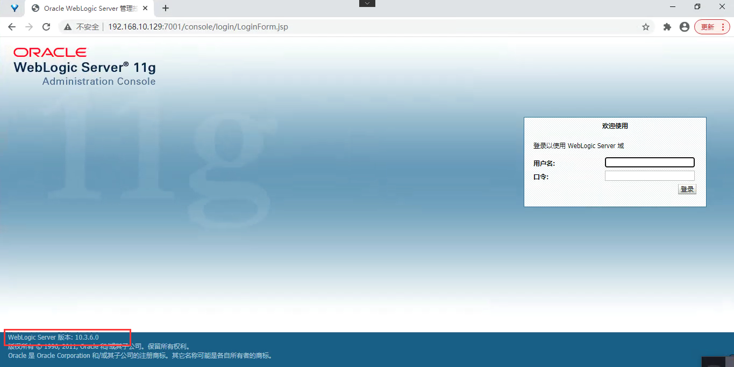Click the 'Administration Console' text
The width and height of the screenshot is (734, 367).
(x=99, y=82)
